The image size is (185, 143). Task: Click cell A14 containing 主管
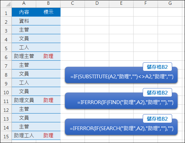pyautogui.click(x=24, y=127)
